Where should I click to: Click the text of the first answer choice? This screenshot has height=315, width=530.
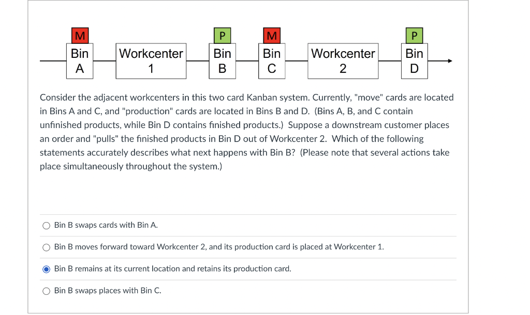[x=105, y=225]
